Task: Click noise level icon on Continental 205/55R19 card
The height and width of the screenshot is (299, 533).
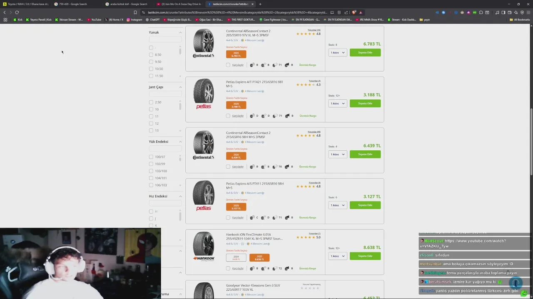Action: tap(275, 65)
